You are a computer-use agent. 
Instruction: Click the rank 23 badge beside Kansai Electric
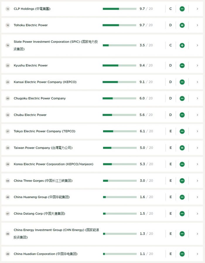pos(8,82)
